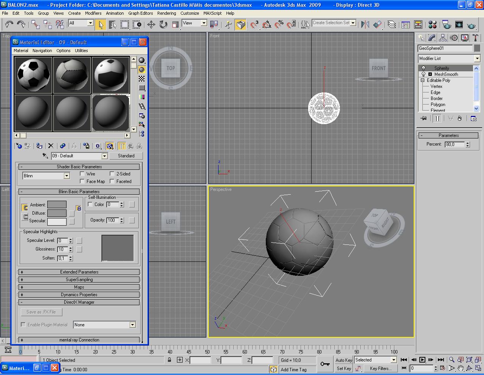Enable the Face Map checkbox
The height and width of the screenshot is (375, 484).
pos(82,181)
